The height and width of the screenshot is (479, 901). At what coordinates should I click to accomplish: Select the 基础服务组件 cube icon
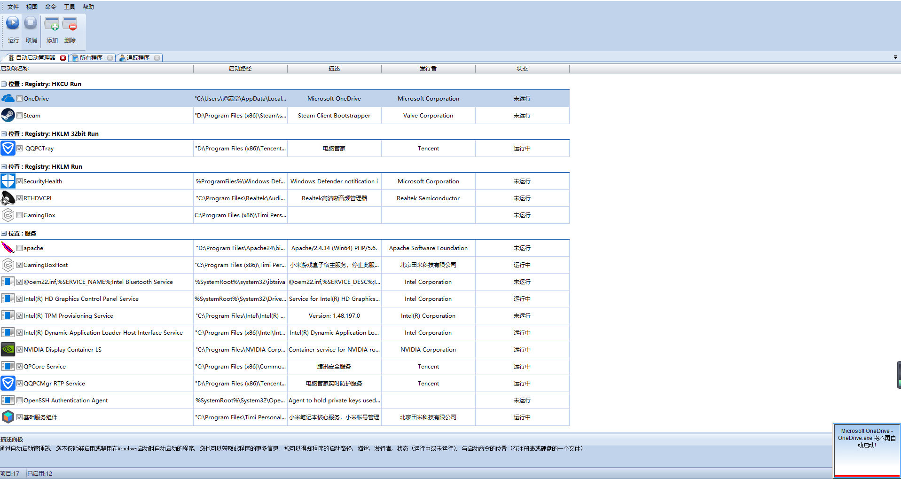tap(8, 417)
